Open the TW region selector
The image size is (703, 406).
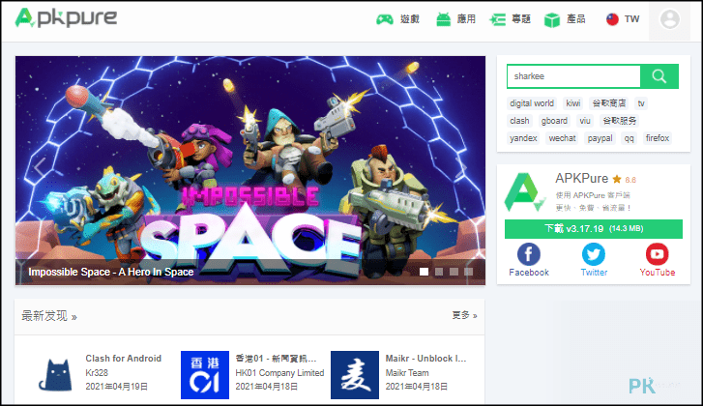pyautogui.click(x=623, y=19)
